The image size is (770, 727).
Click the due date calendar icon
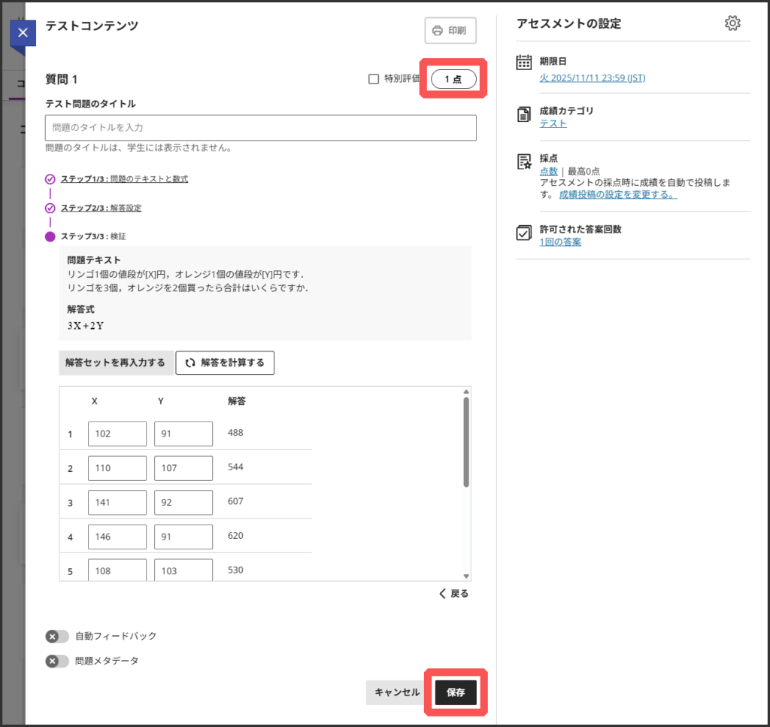coord(524,63)
